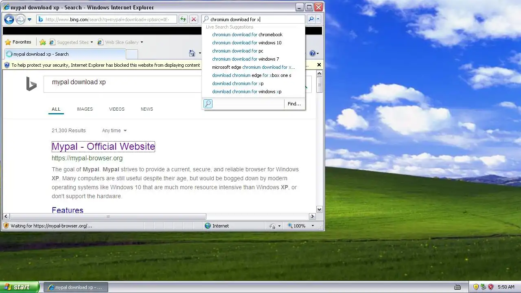Expand the Web Slice Gallery dropdown arrow
The width and height of the screenshot is (521, 293).
coord(142,42)
